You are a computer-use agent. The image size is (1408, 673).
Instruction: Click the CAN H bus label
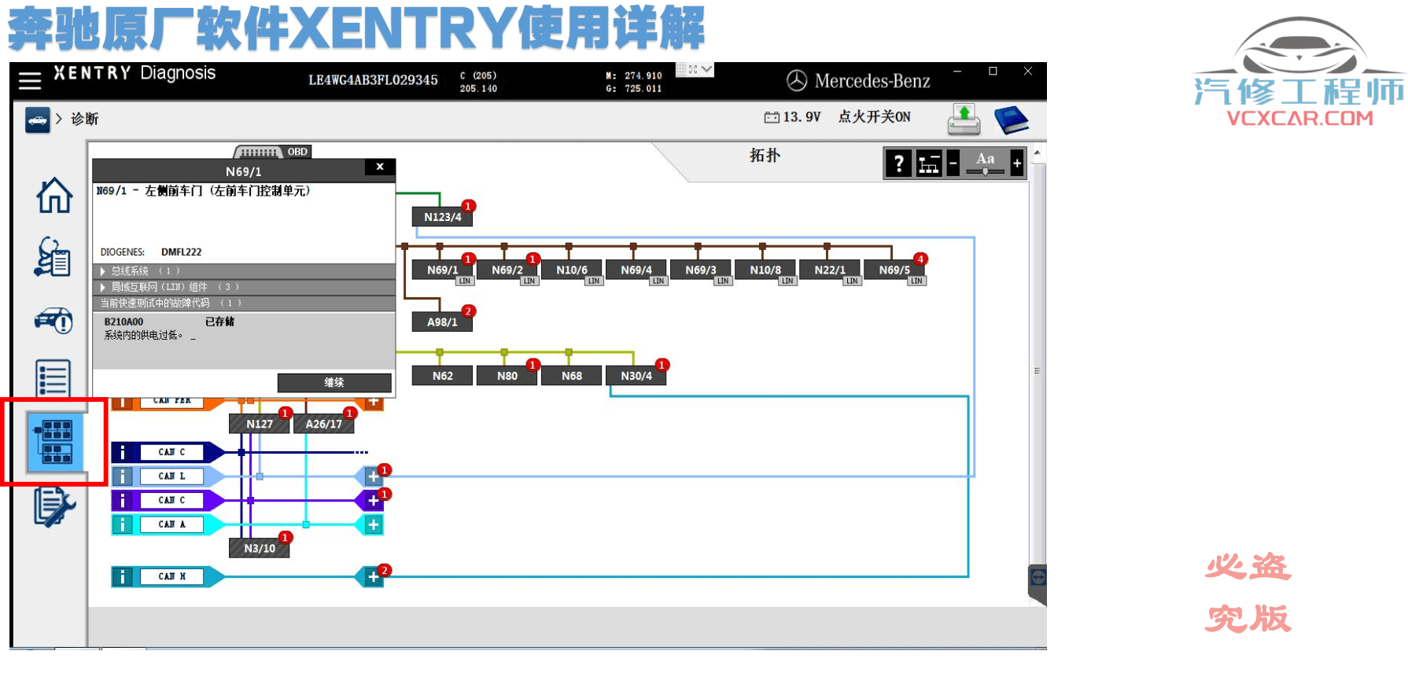pyautogui.click(x=171, y=576)
